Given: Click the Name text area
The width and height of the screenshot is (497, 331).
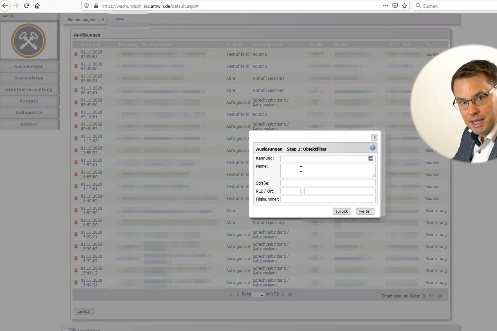Looking at the screenshot, I should pos(328,171).
